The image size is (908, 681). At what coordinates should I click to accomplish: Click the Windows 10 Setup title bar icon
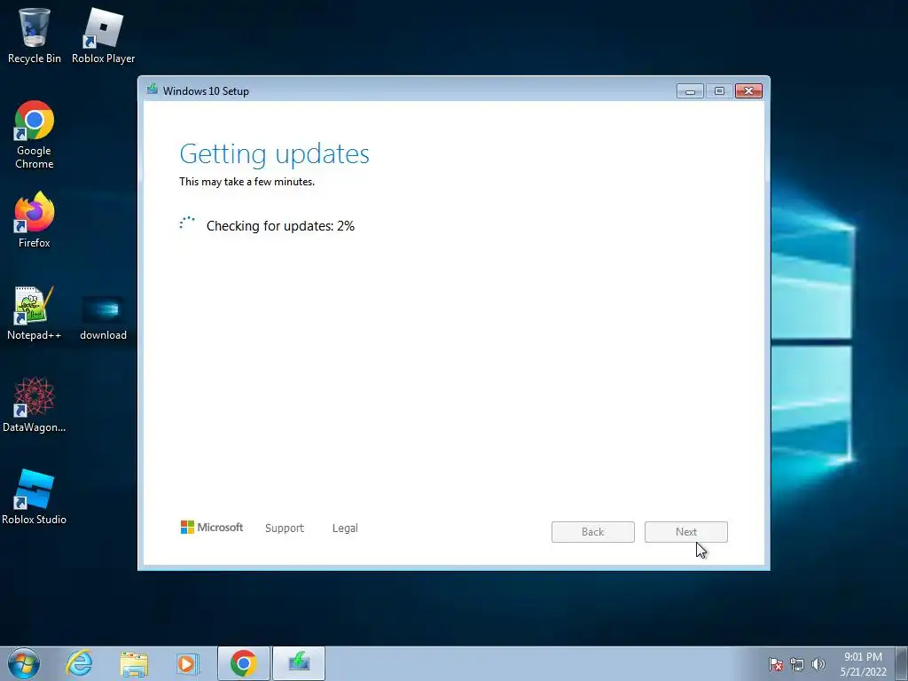[153, 90]
